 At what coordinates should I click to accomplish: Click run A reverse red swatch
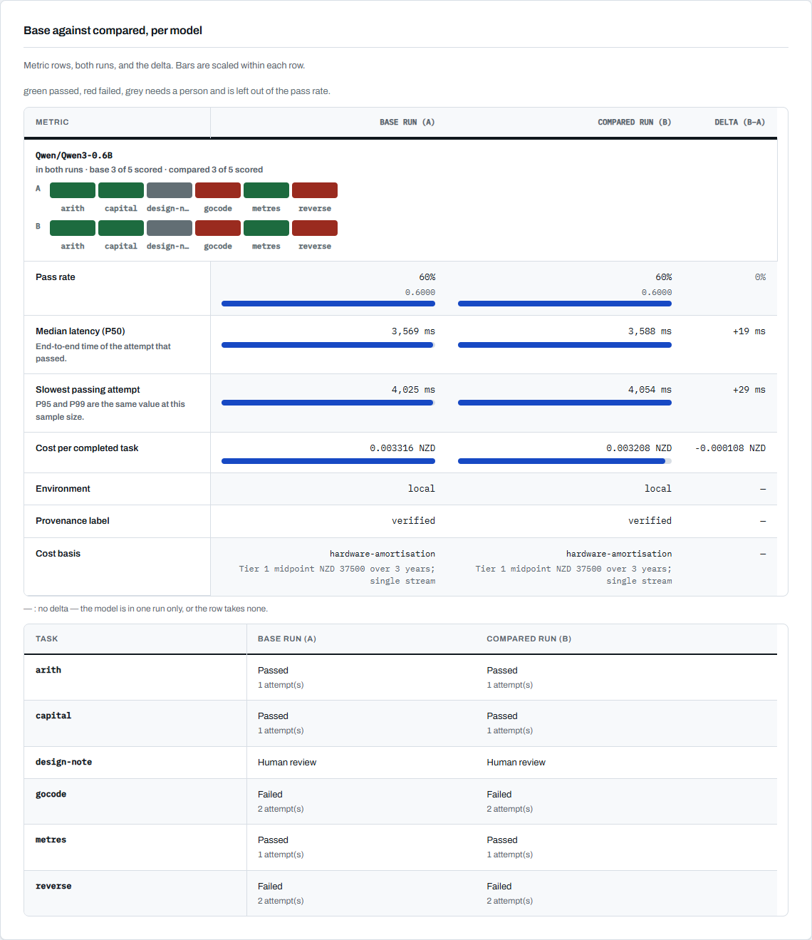(315, 190)
